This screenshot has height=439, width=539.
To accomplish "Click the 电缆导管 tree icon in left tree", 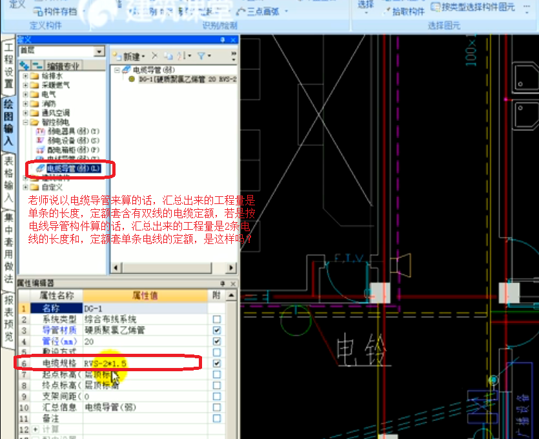I will [41, 168].
